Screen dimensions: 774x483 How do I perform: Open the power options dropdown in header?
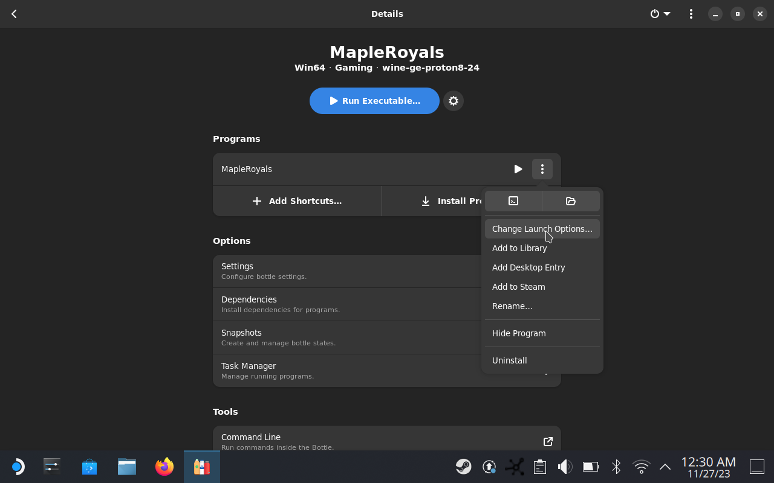660,14
